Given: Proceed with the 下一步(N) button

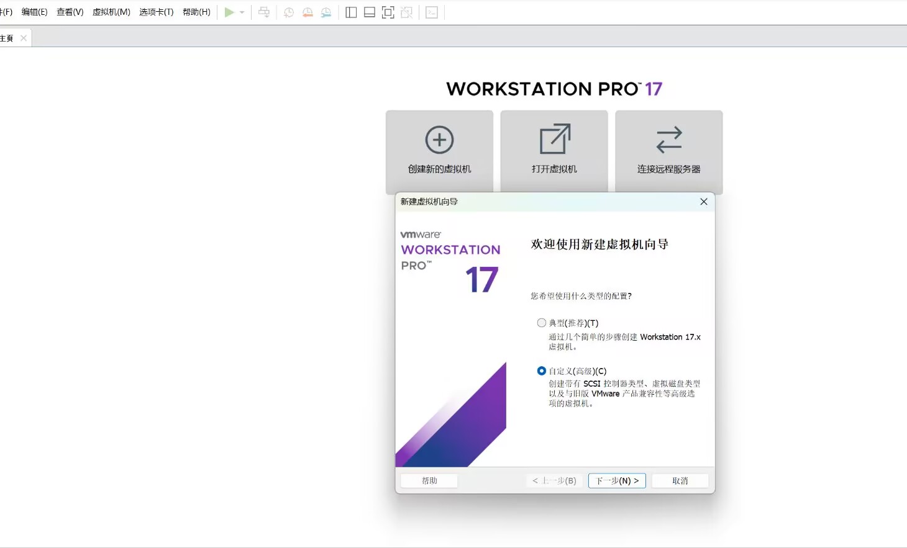Looking at the screenshot, I should pos(617,481).
